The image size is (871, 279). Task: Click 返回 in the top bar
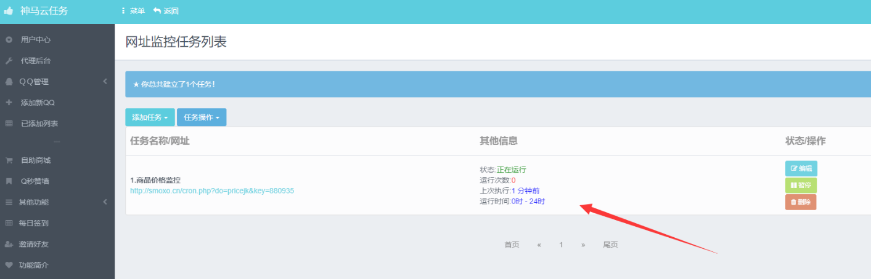click(x=166, y=11)
